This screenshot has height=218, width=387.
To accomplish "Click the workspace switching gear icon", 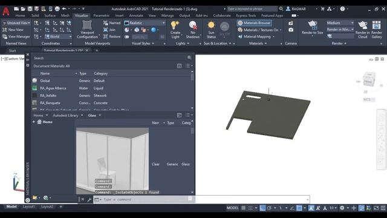I will tap(342, 208).
